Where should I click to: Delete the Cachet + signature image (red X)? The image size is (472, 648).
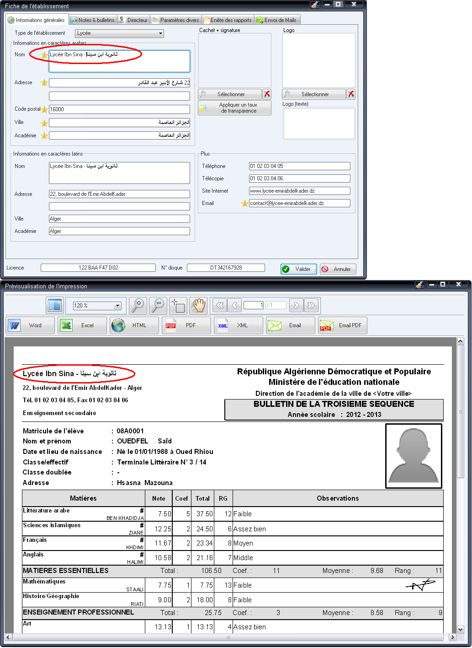tap(267, 94)
